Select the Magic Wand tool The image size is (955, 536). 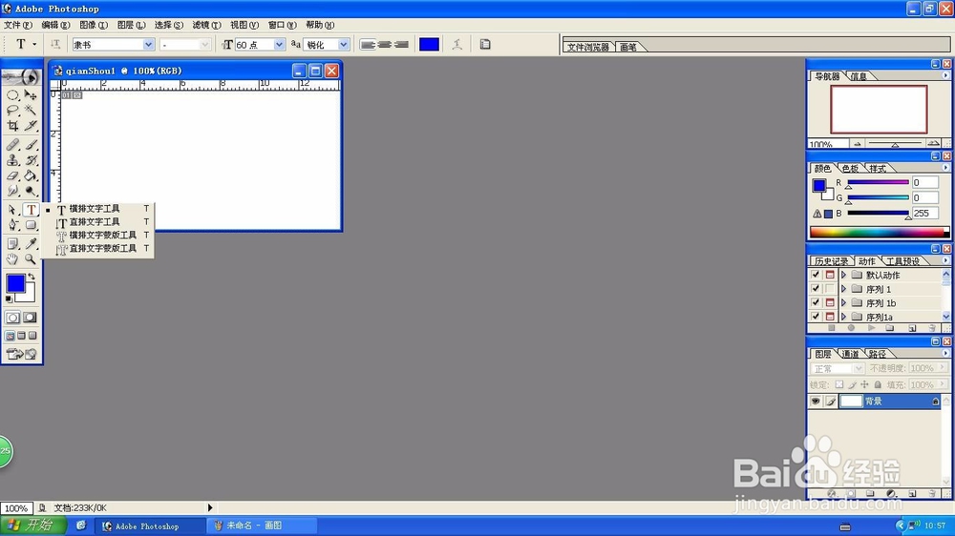point(31,110)
